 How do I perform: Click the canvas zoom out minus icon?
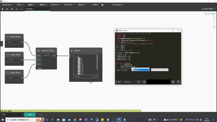click(214, 23)
